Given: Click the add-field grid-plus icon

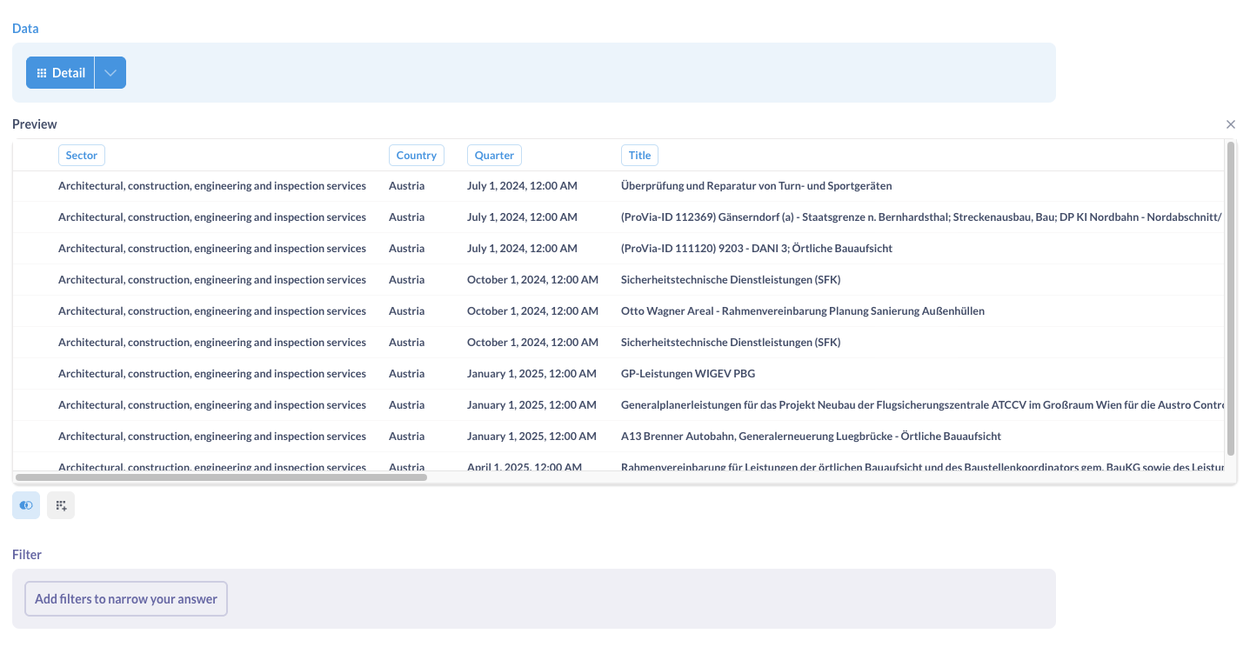Looking at the screenshot, I should 60,504.
